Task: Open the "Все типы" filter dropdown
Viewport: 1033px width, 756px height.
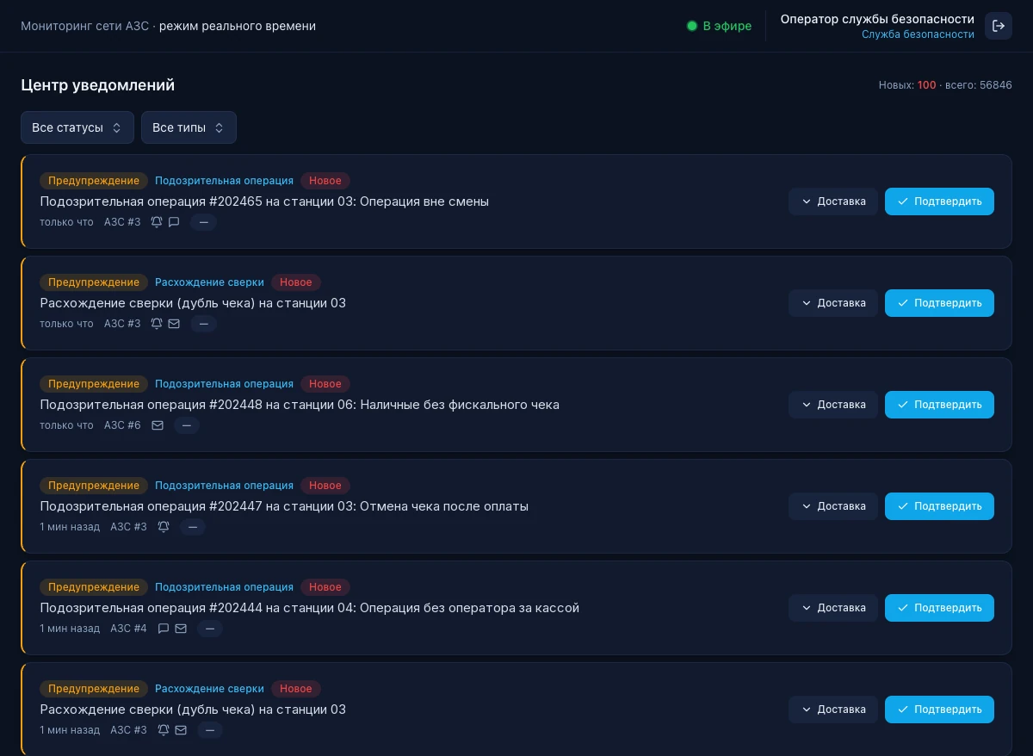Action: click(x=189, y=127)
